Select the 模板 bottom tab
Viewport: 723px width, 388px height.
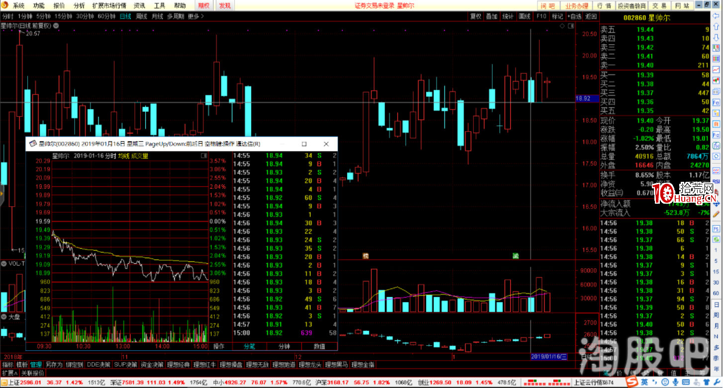[x=22, y=364]
